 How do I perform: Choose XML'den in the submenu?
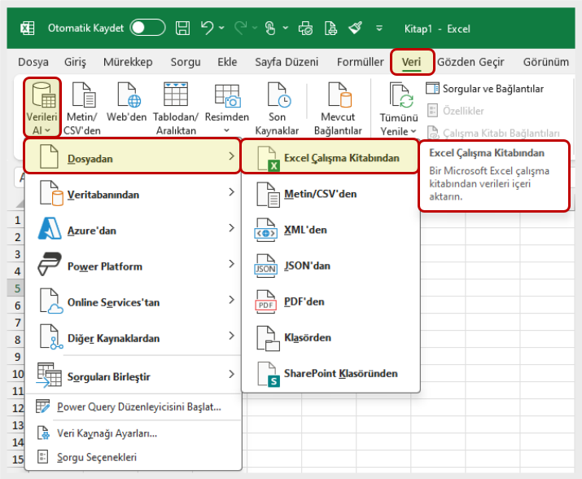click(330, 230)
